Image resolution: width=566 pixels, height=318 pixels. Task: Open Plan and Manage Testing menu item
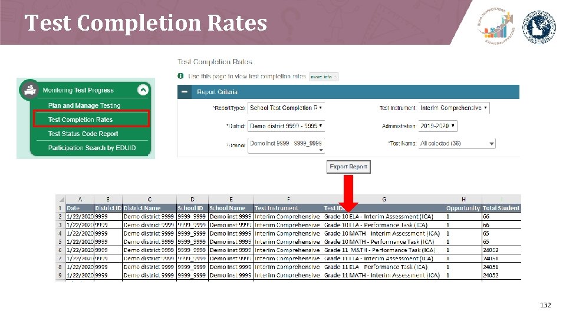click(84, 105)
